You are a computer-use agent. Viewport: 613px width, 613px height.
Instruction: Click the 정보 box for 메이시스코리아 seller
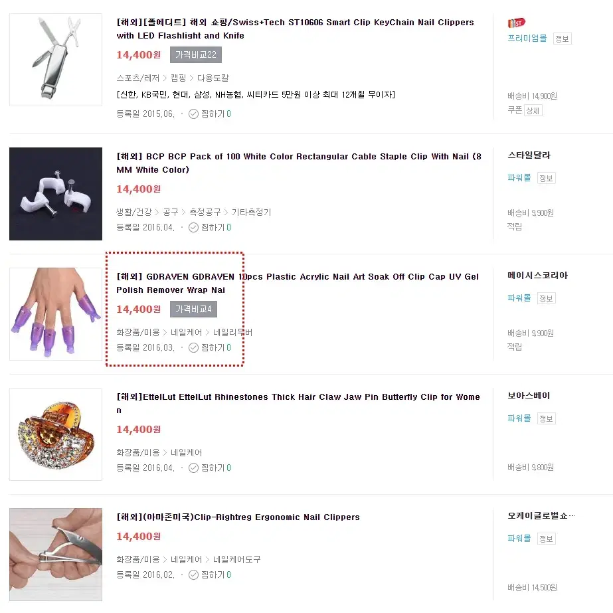pos(546,299)
